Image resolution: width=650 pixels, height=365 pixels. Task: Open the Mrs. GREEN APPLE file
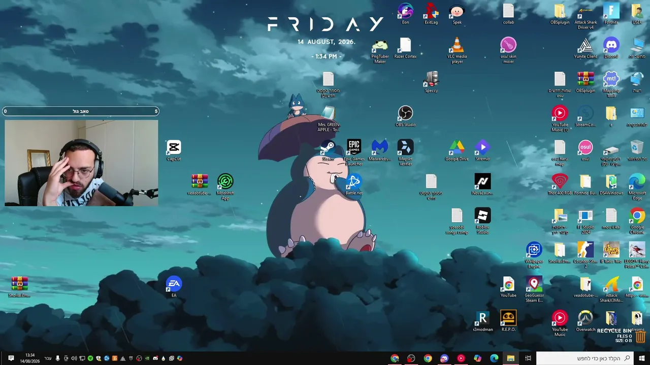coord(328,119)
